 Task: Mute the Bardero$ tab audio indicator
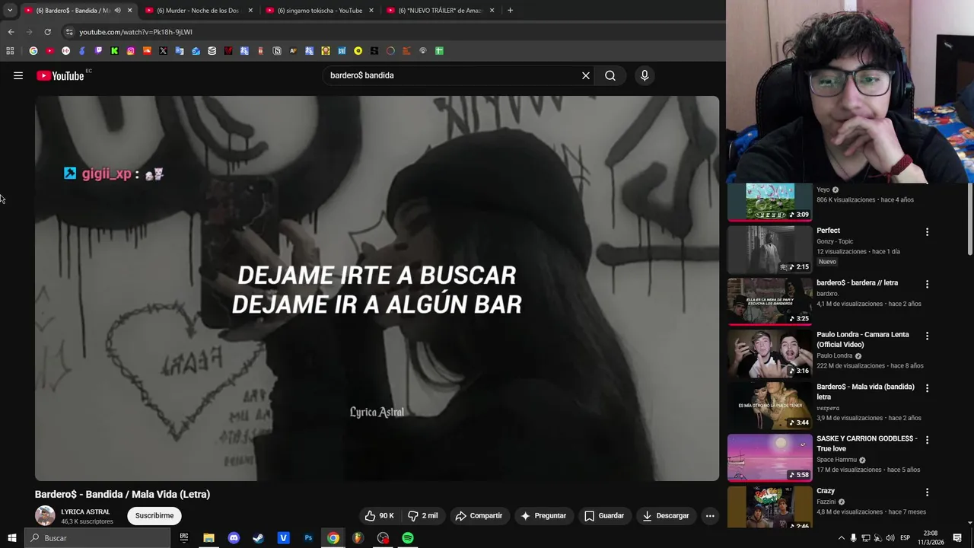tap(117, 11)
